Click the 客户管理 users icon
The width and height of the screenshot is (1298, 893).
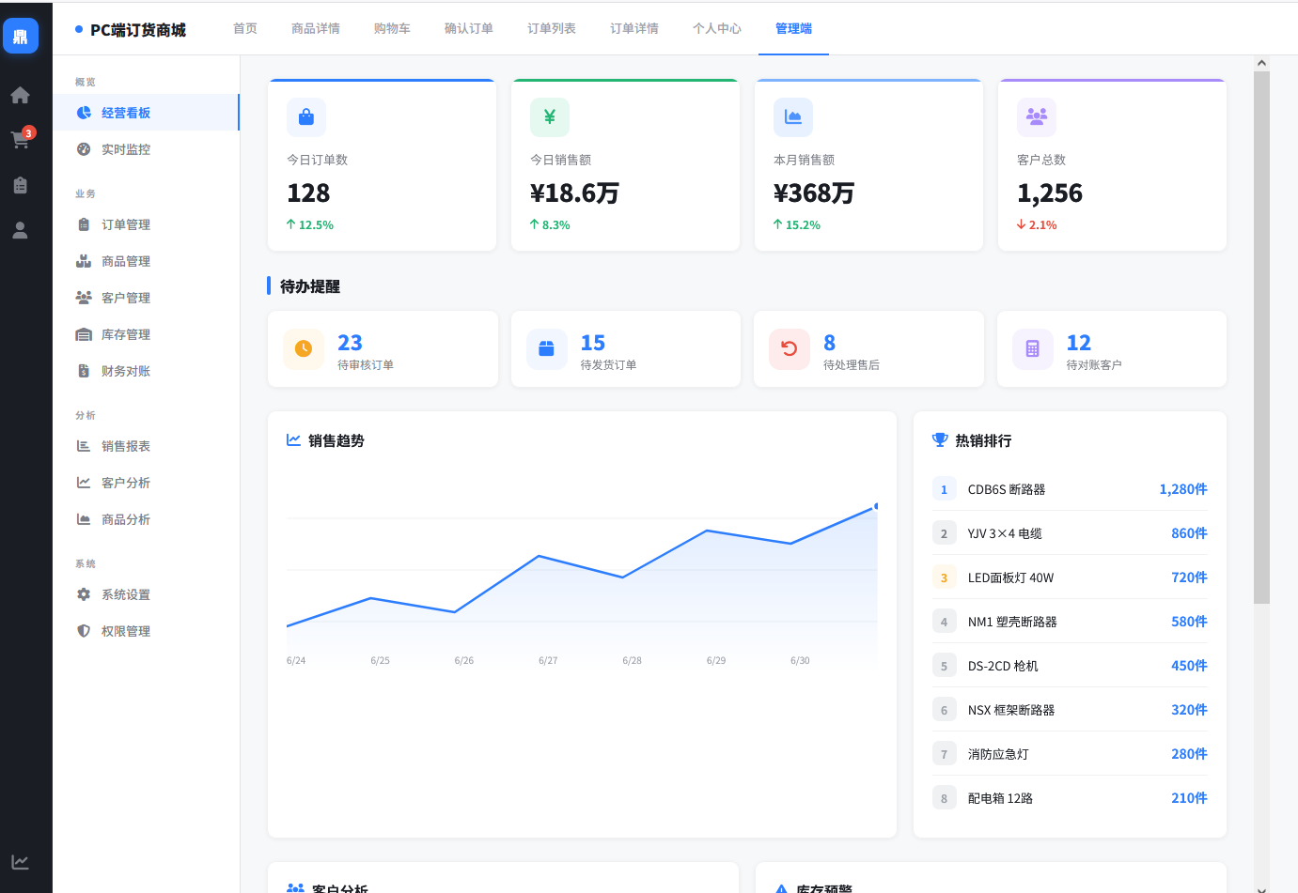pos(84,298)
